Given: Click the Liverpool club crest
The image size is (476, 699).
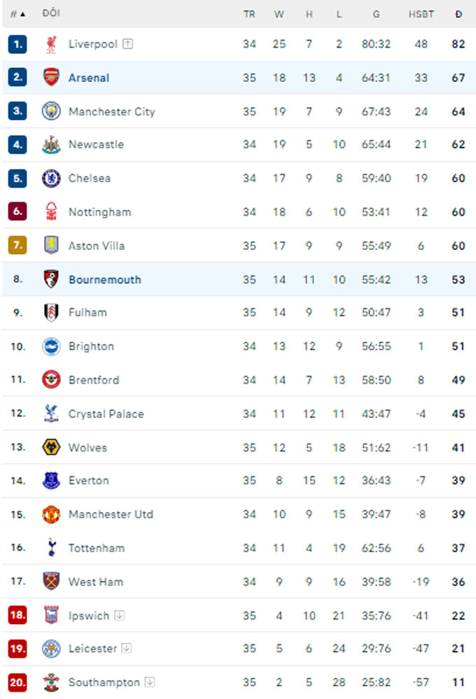Looking at the screenshot, I should tap(51, 44).
